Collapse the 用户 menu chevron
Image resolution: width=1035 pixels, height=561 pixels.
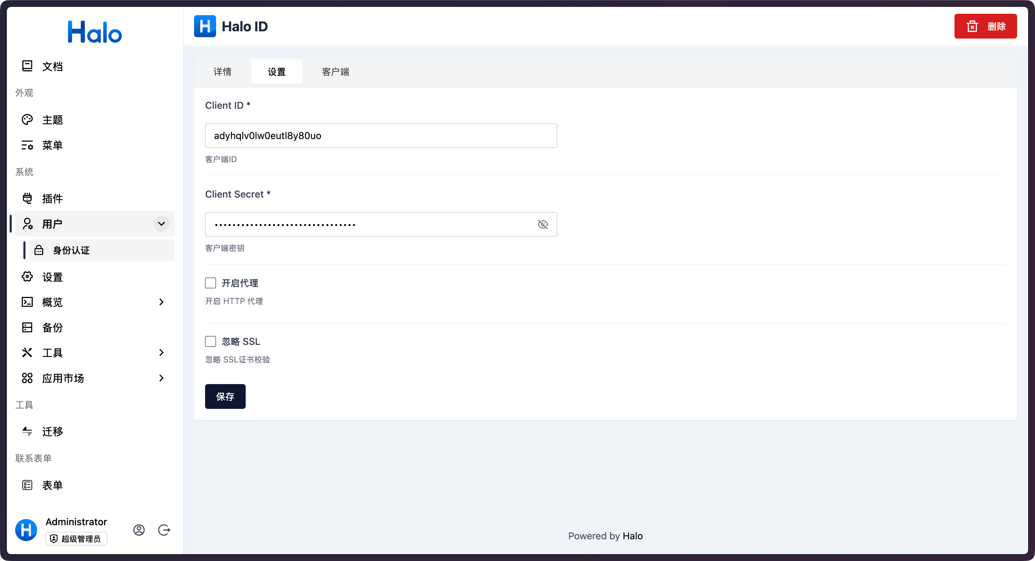point(161,224)
